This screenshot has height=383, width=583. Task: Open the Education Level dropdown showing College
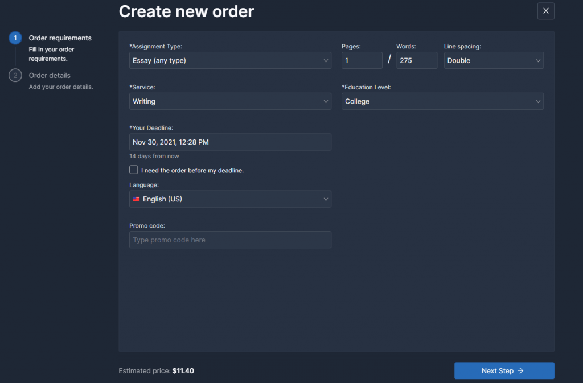pyautogui.click(x=442, y=101)
